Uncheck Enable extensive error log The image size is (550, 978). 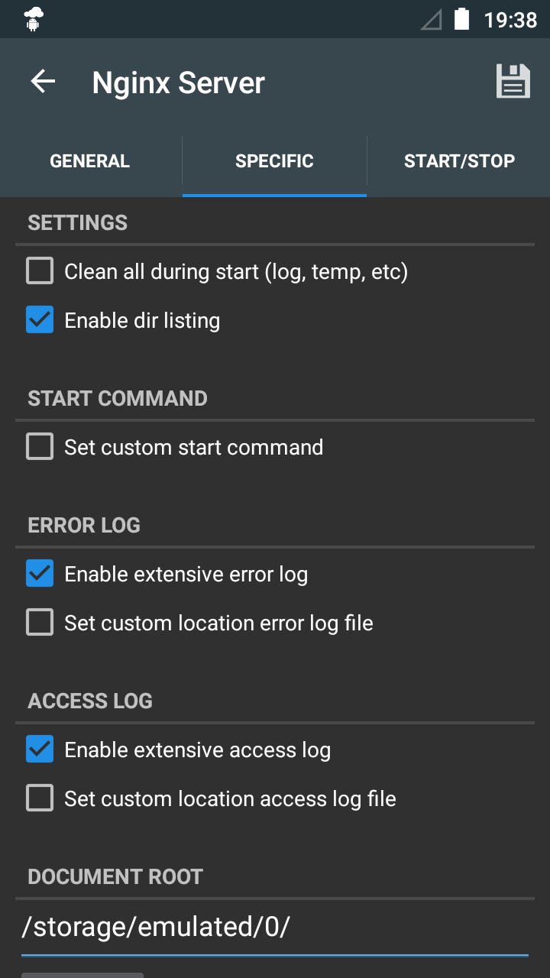[40, 573]
